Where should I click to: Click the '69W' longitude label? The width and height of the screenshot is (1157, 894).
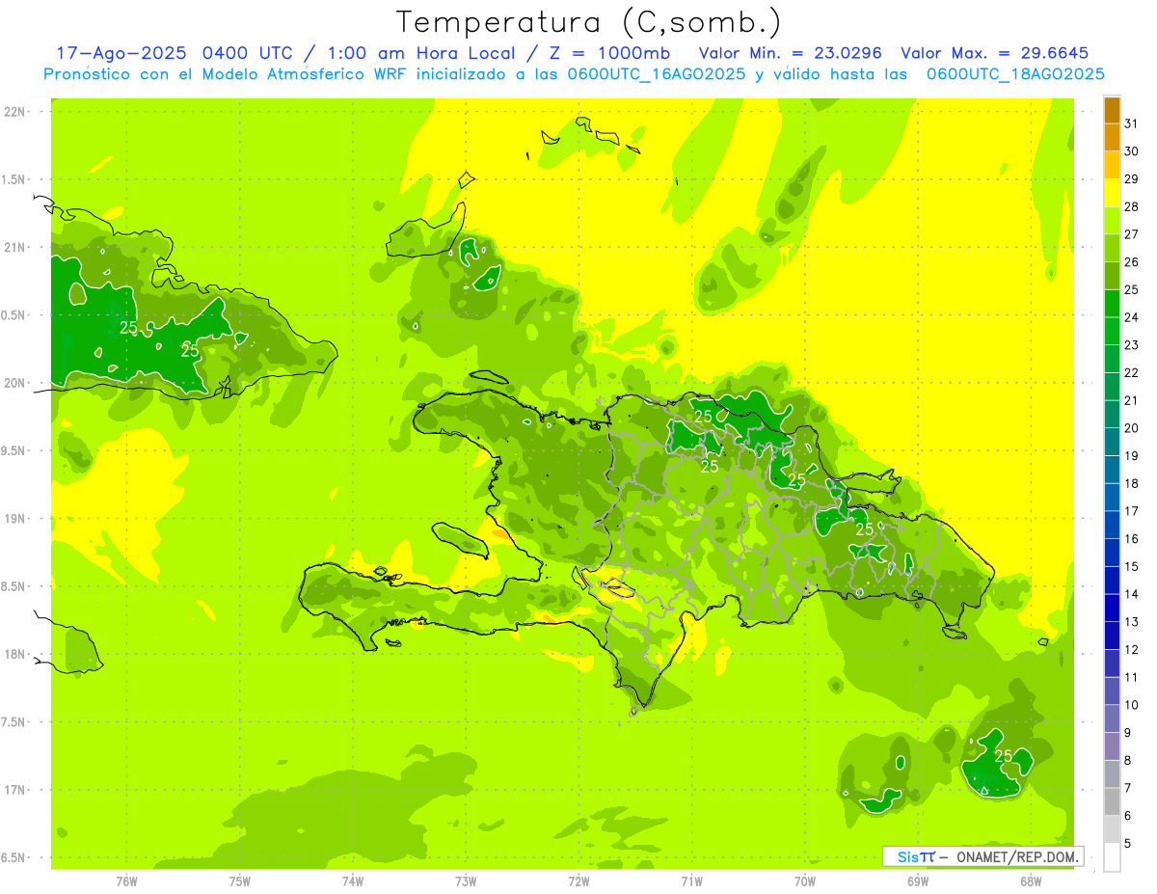(918, 880)
